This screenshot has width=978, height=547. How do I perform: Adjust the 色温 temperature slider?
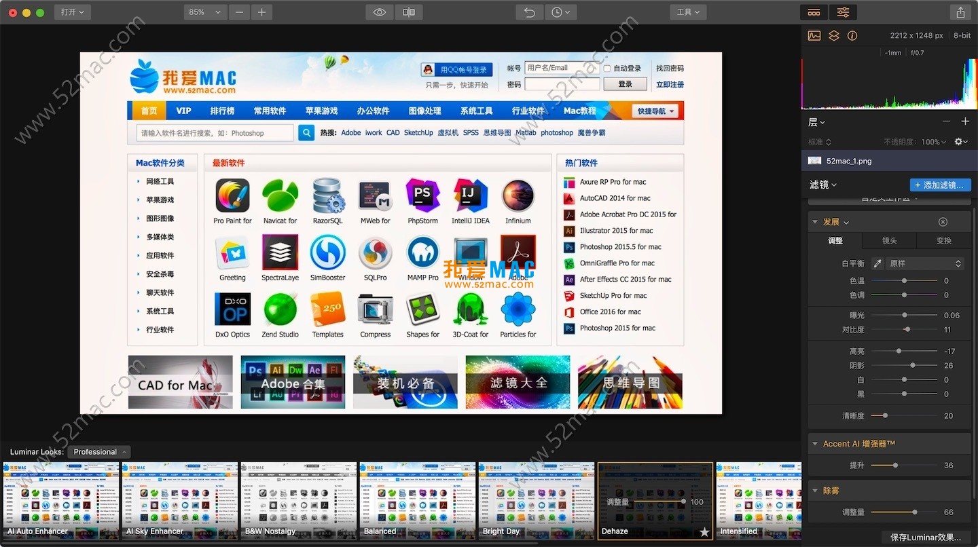pos(904,280)
